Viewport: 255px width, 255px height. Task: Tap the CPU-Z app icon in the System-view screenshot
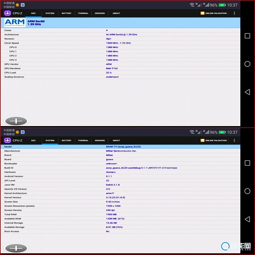click(7, 140)
